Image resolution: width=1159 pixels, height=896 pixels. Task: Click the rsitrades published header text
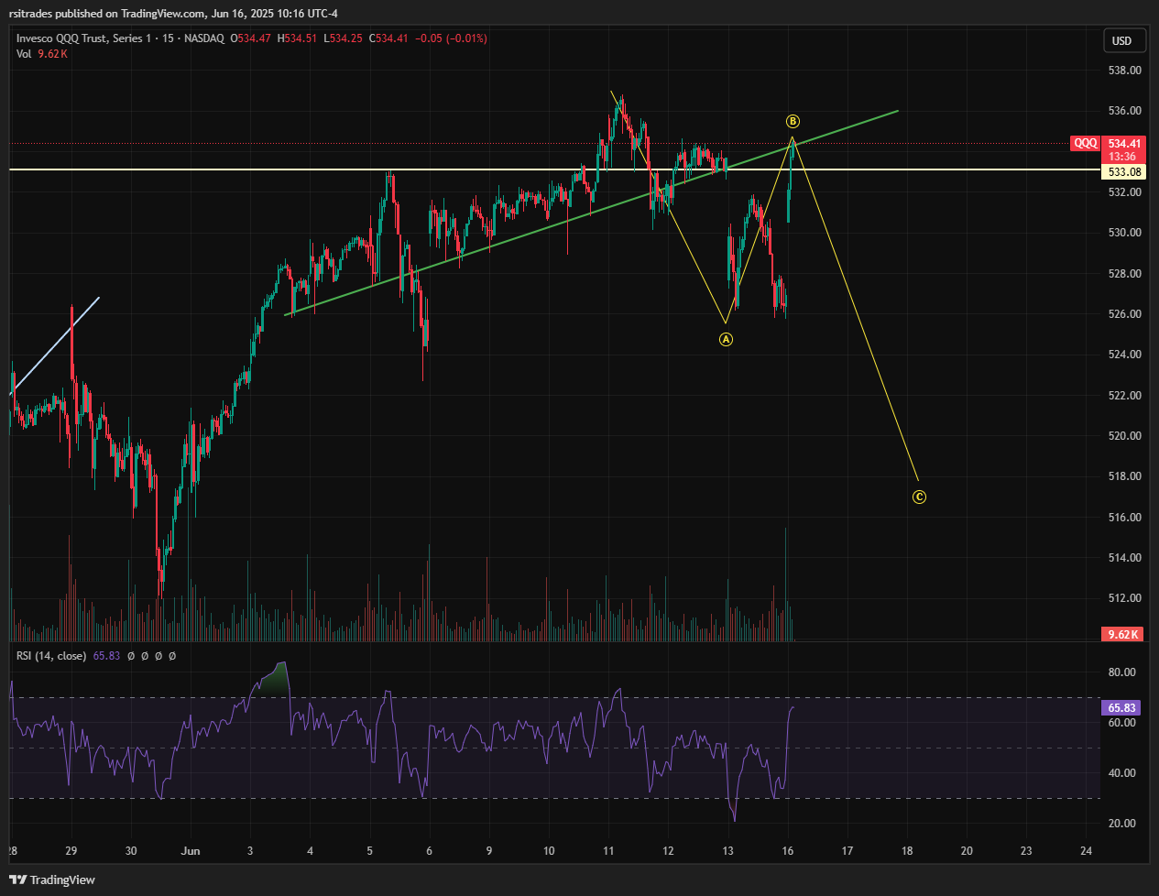click(172, 13)
